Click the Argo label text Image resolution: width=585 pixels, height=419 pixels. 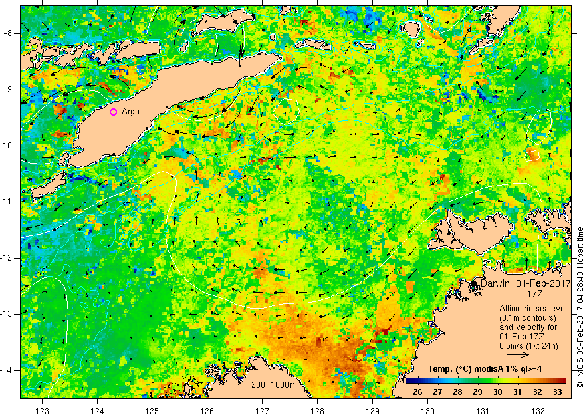(130, 112)
